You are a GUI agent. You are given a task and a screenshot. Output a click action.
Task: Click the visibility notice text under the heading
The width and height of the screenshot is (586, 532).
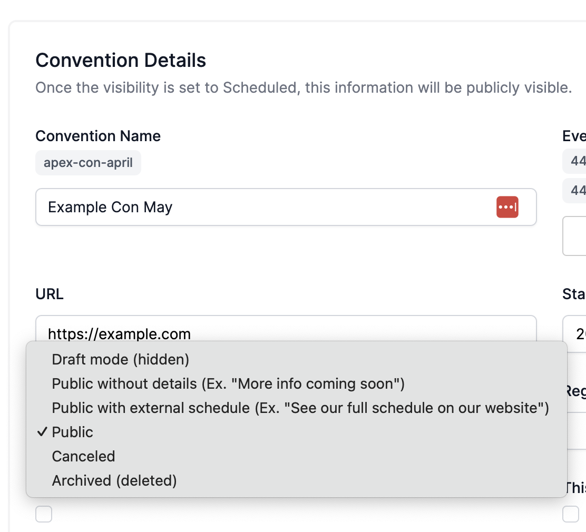[x=304, y=87]
